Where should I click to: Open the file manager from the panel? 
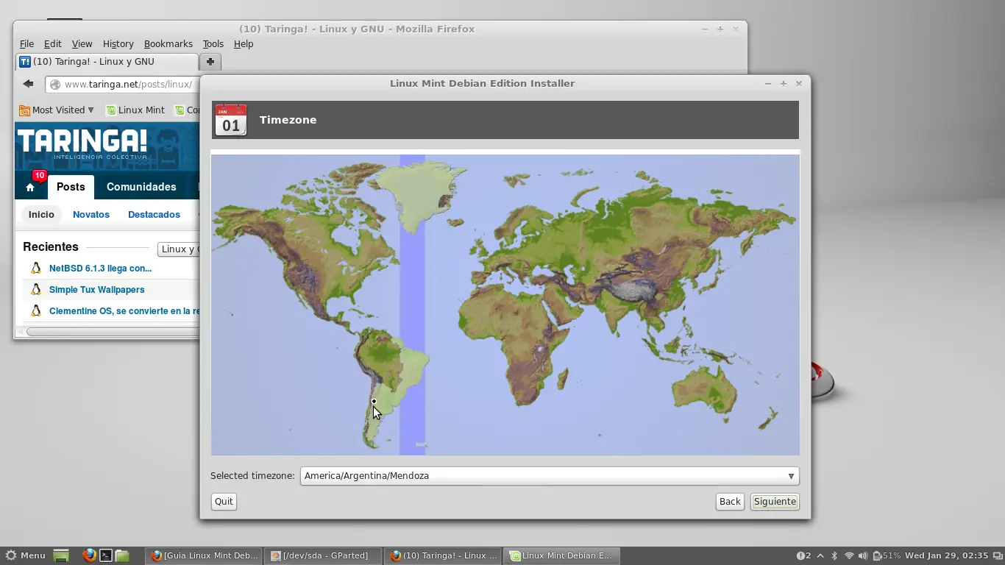[122, 555]
